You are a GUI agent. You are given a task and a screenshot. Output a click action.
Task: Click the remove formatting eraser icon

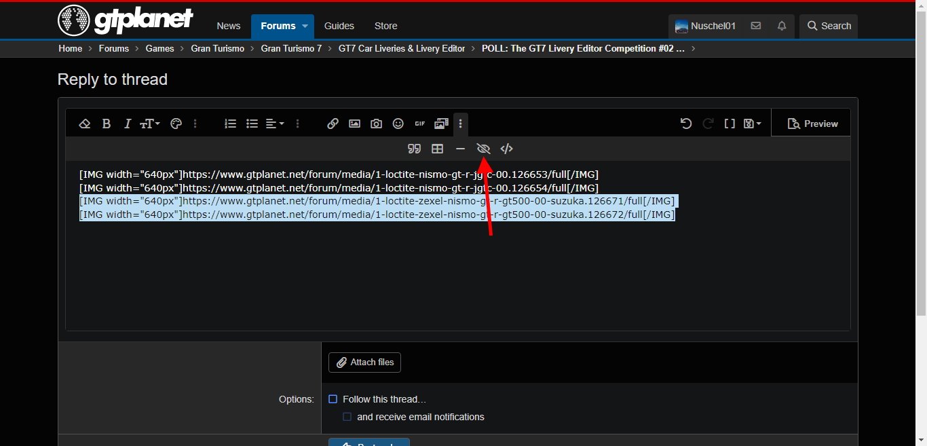pos(85,124)
